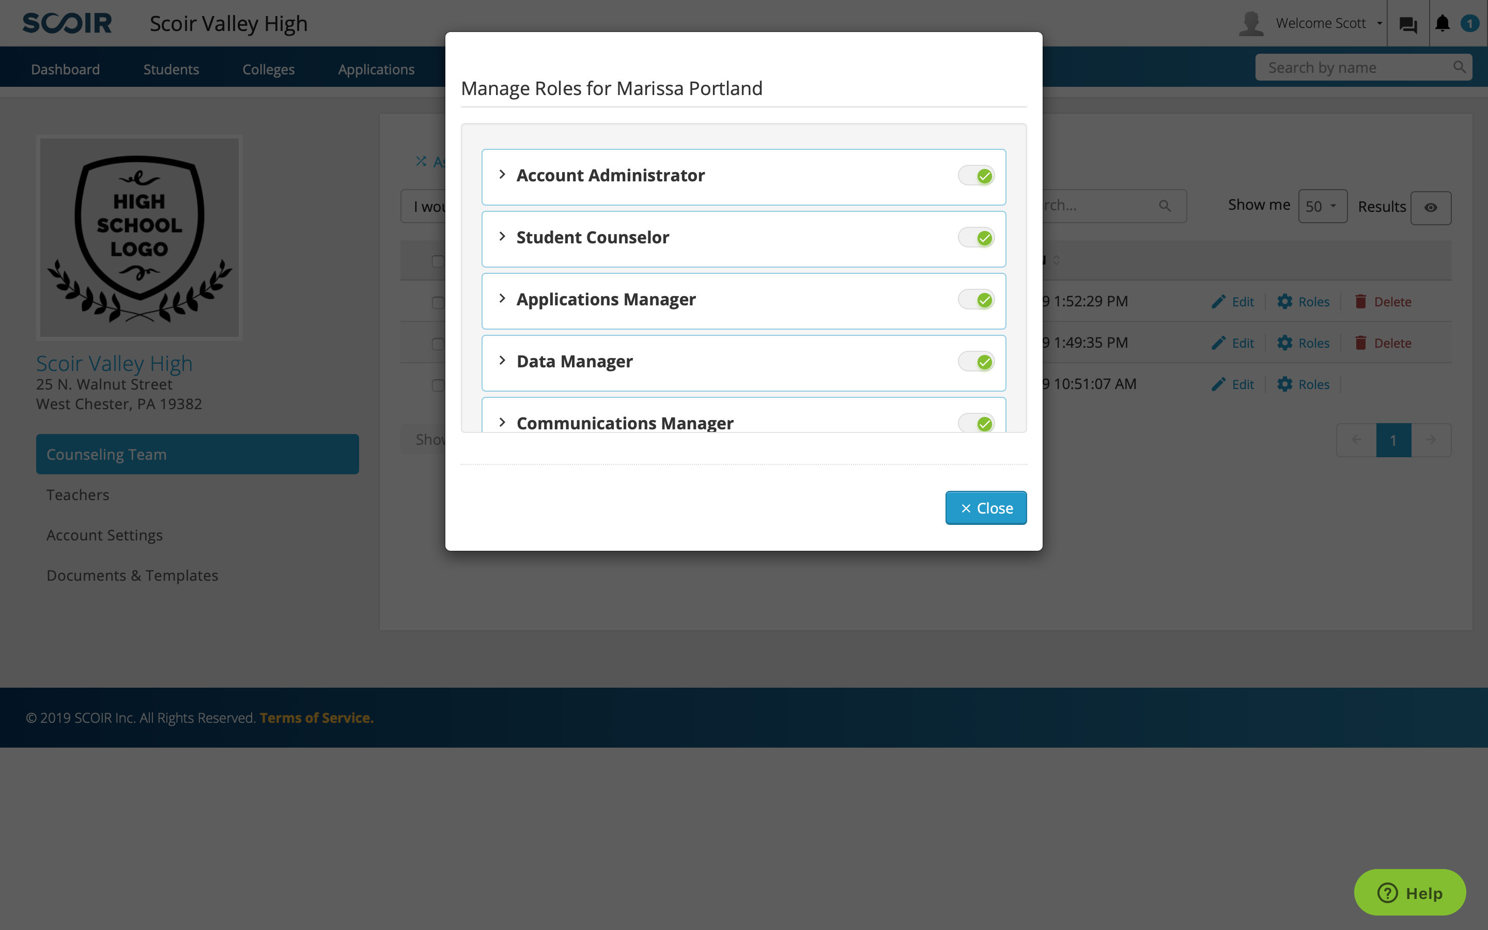The width and height of the screenshot is (1488, 930).
Task: Click the Show me 50 results dropdown
Action: [1321, 206]
